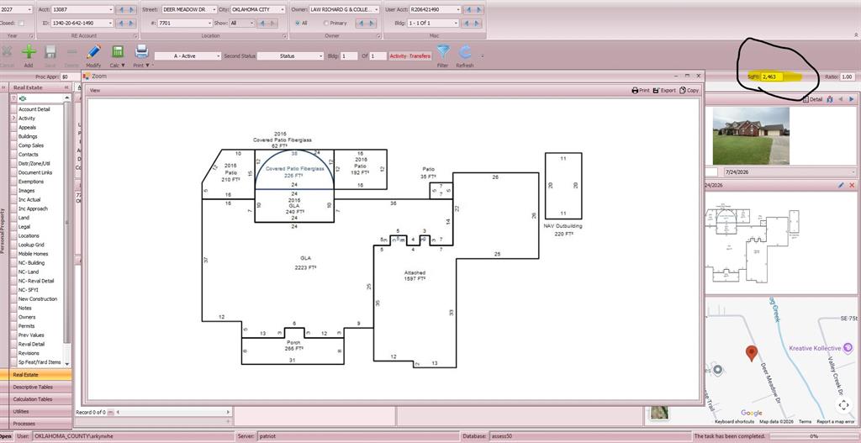
Task: Click the Activity - Transfers button
Action: pos(410,56)
